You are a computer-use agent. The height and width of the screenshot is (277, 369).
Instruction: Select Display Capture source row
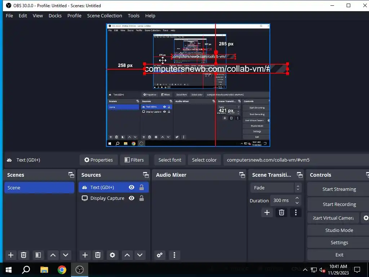[114, 198]
